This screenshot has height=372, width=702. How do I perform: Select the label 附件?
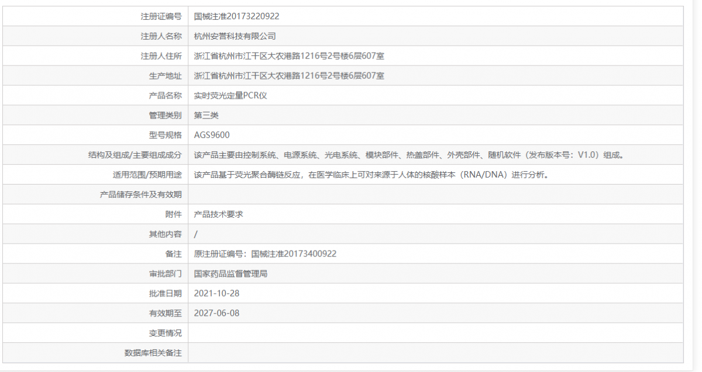coord(174,214)
